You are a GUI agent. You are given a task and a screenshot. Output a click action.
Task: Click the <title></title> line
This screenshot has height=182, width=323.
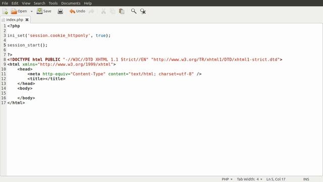(46, 79)
